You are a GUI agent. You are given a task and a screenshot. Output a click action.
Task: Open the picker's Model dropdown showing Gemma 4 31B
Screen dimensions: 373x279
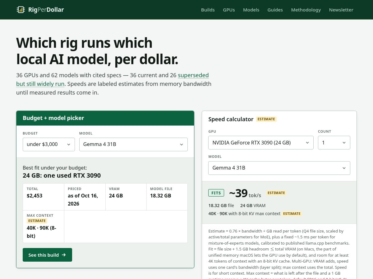[133, 144]
